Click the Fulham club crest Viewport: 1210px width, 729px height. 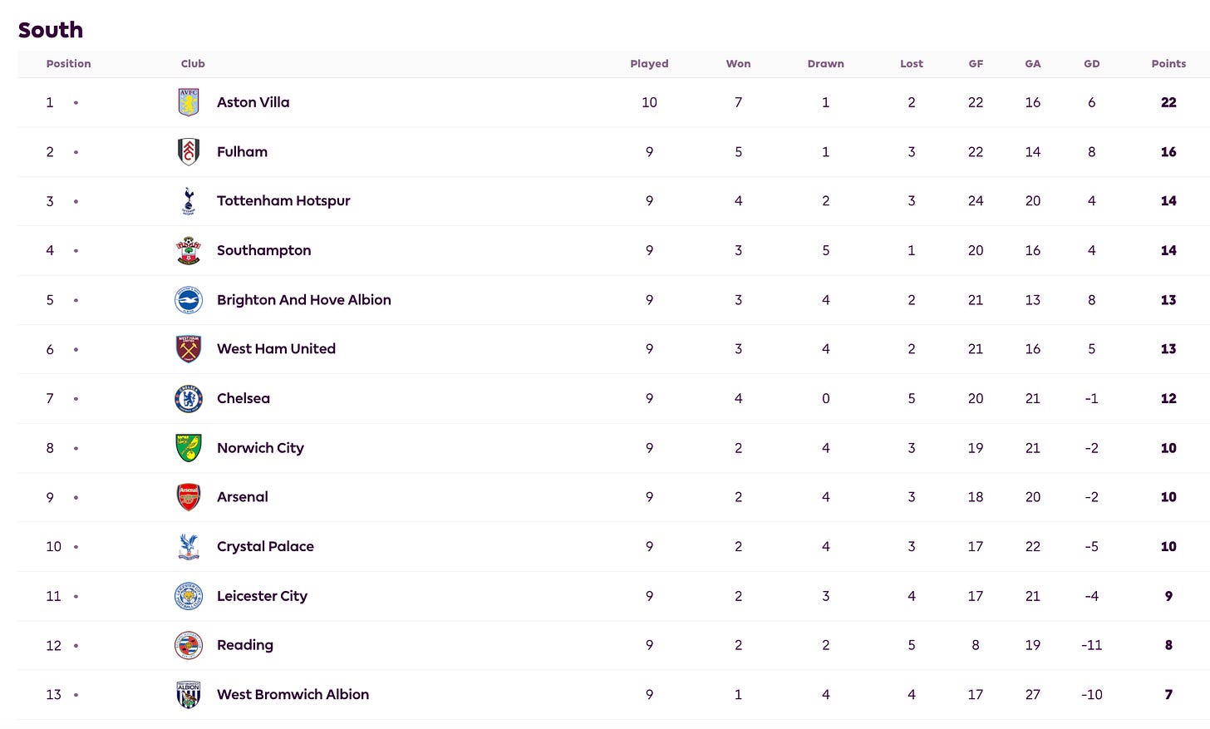(x=189, y=152)
